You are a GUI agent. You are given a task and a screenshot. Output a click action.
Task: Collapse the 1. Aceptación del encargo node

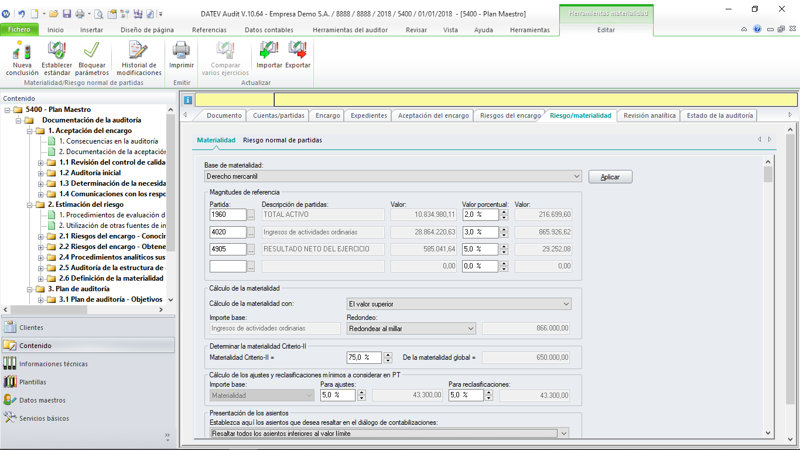click(x=30, y=131)
